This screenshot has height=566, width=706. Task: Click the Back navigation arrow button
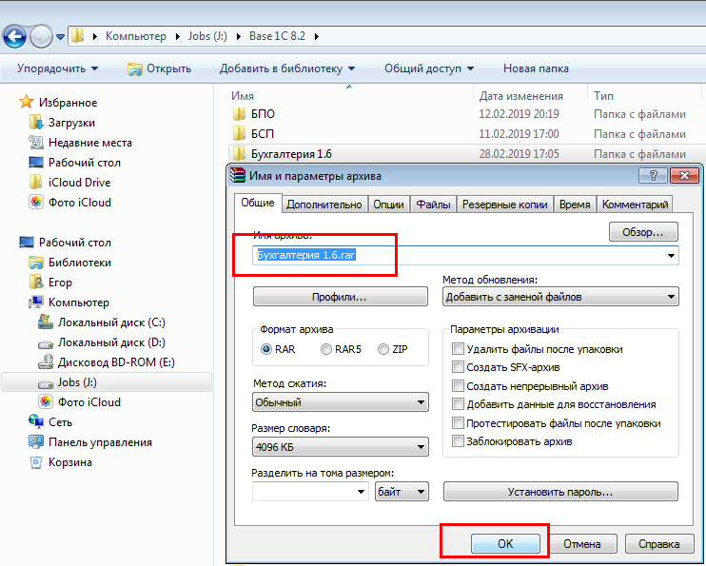pyautogui.click(x=15, y=36)
